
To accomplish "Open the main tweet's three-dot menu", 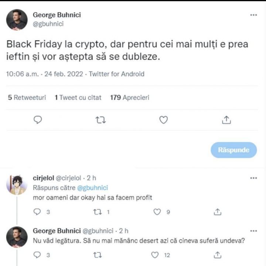I will pos(253,15).
